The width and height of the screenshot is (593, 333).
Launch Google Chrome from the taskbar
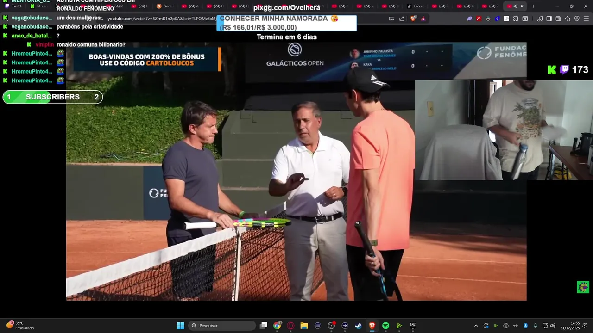coord(277,326)
